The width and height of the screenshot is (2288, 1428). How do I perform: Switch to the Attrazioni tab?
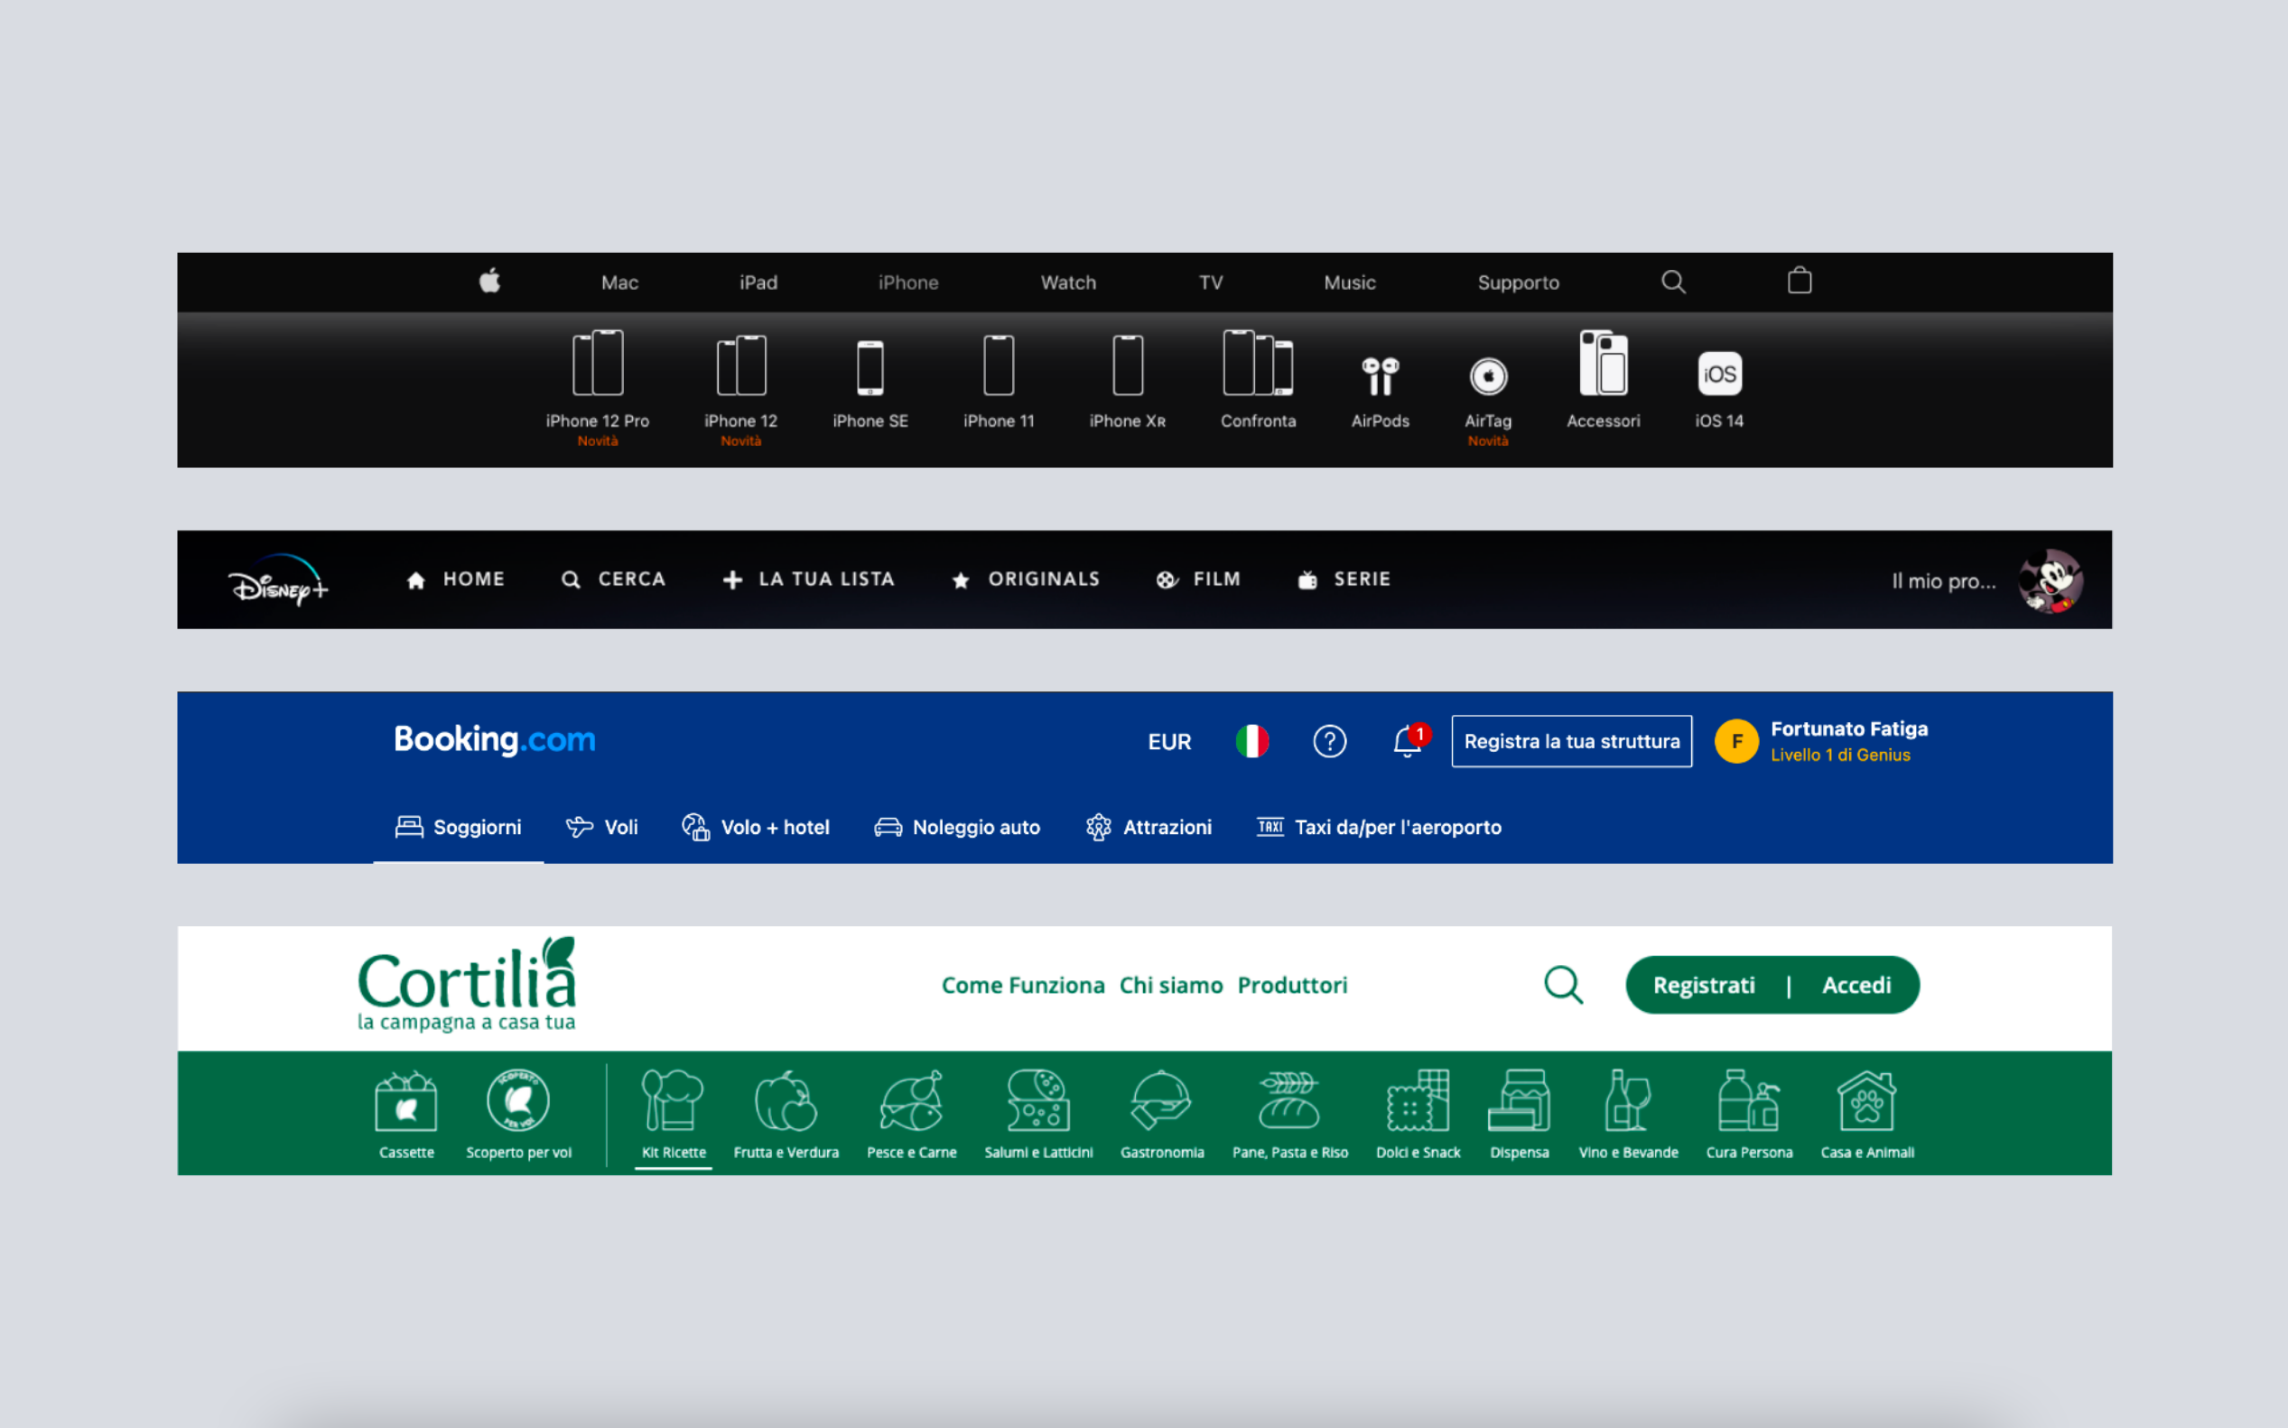point(1149,828)
